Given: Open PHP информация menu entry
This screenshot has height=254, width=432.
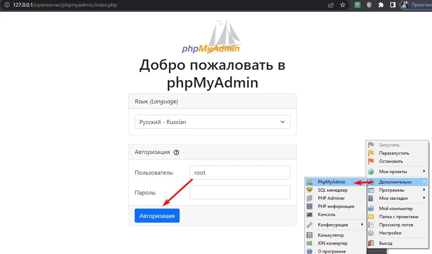Looking at the screenshot, I should click(335, 206).
